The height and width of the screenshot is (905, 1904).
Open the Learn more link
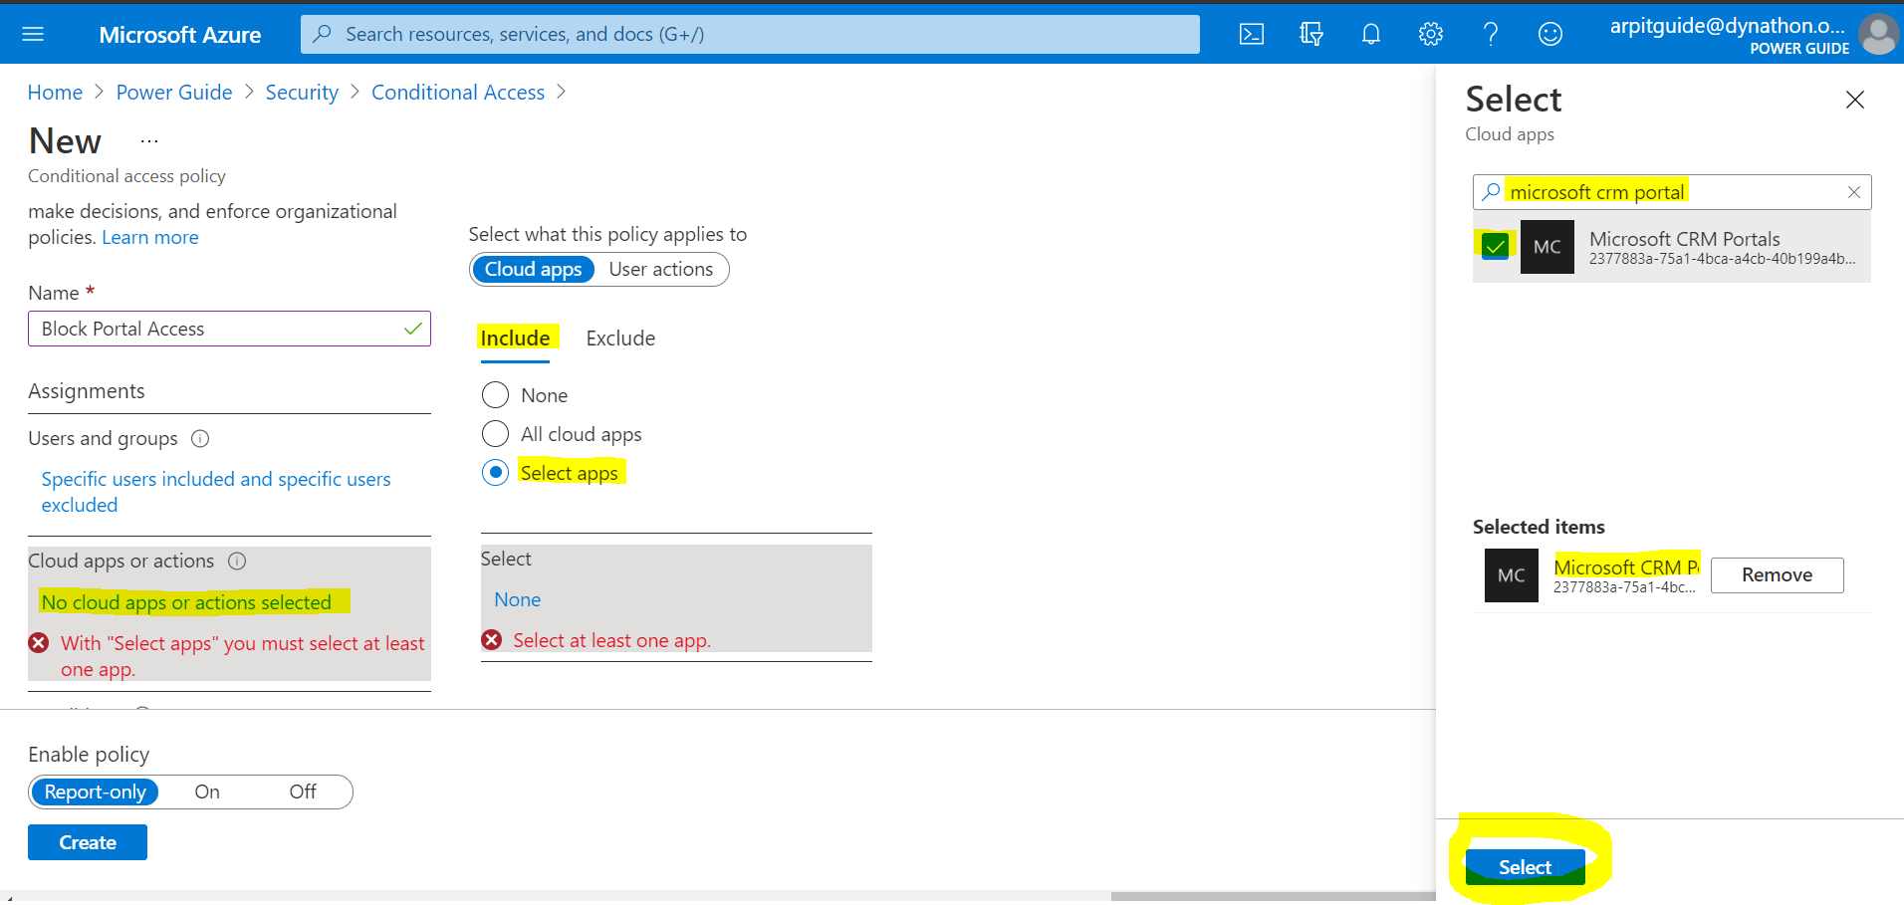pos(150,238)
